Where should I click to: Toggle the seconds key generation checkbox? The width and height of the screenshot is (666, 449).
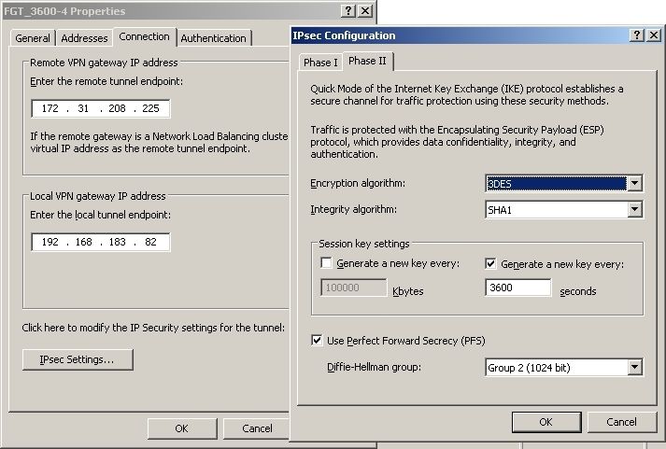point(490,263)
